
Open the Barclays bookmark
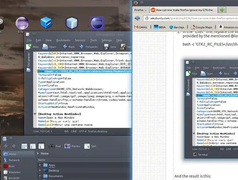pos(177,27)
